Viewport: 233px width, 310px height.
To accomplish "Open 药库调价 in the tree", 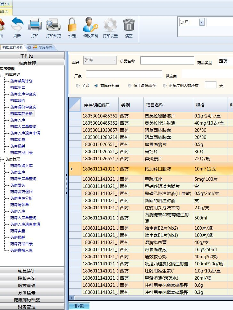I will (x=18, y=101).
